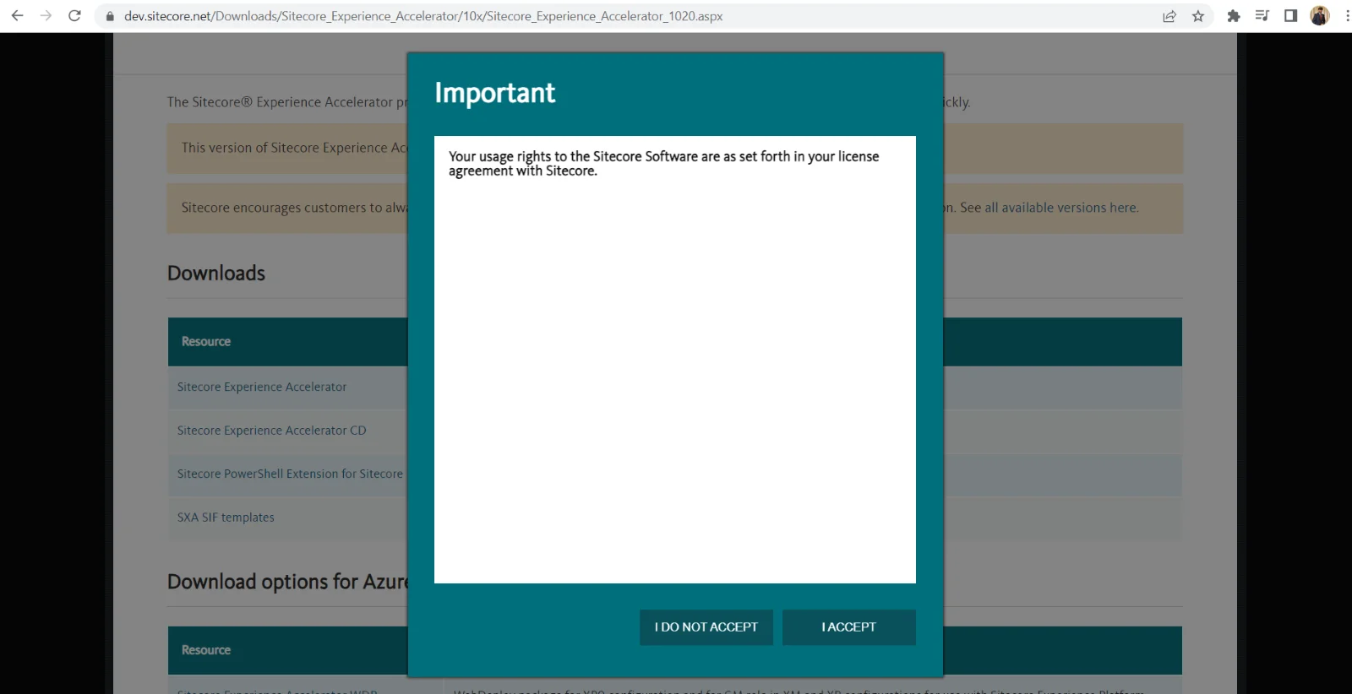This screenshot has height=694, width=1352.
Task: Click the browser back arrow
Action: pyautogui.click(x=17, y=16)
